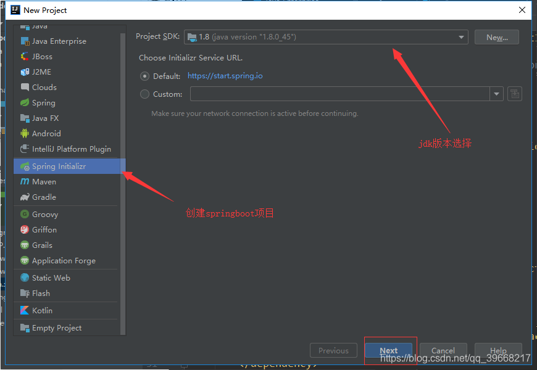
Task: Click the IntelliJ IDEA logo in title bar
Action: [15, 10]
